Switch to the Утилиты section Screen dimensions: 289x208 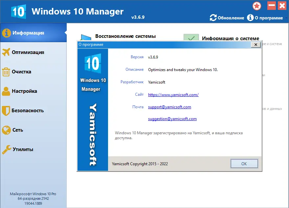point(33,149)
